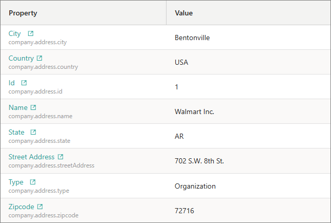Select the State property link

(x=16, y=133)
